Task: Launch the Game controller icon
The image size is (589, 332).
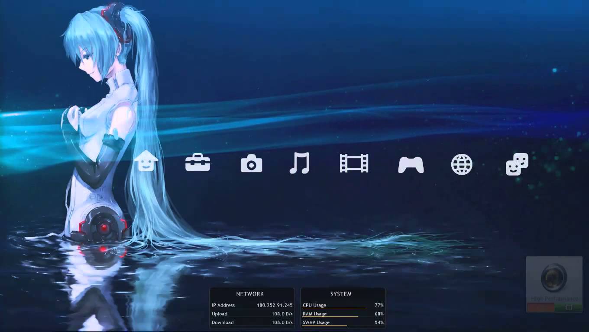Action: click(x=411, y=165)
